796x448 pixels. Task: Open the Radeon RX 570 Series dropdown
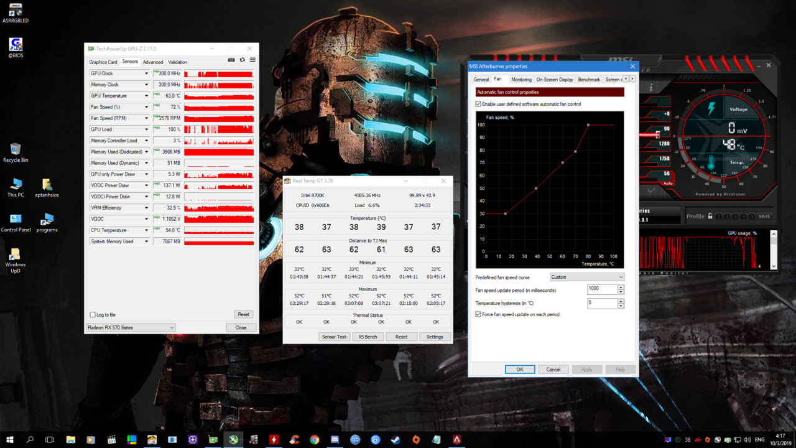(x=131, y=327)
